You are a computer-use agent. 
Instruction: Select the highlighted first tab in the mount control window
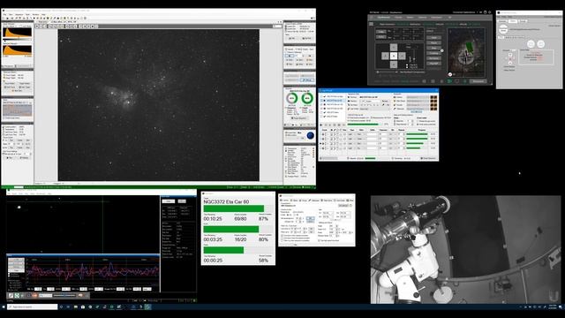pyautogui.click(x=383, y=18)
